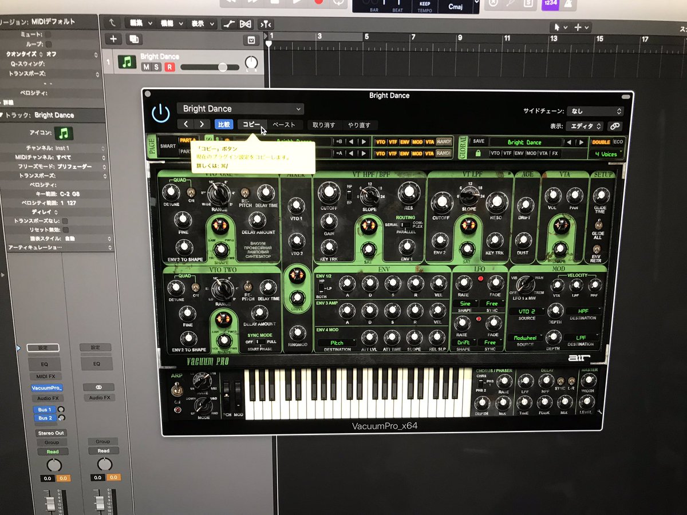
Task: Click the catch playhead icon
Action: click(266, 24)
